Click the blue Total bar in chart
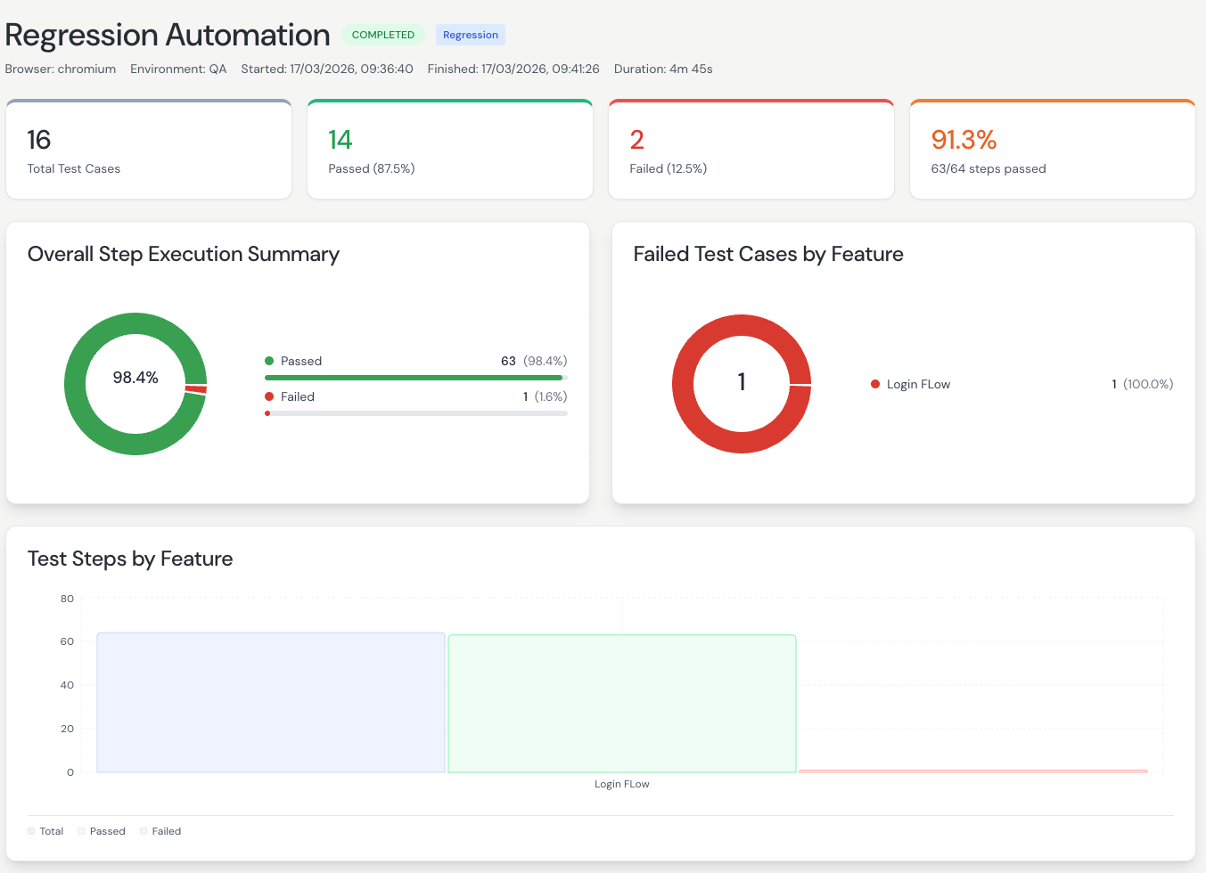This screenshot has width=1206, height=873. [x=271, y=703]
